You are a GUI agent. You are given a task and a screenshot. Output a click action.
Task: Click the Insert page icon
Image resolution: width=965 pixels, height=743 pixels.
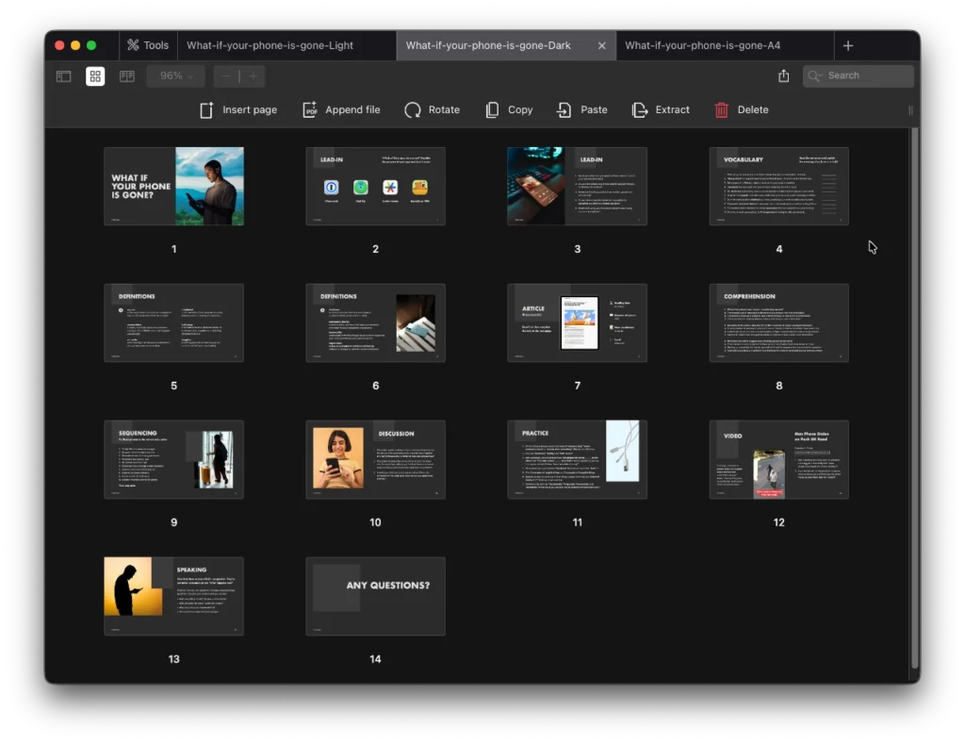pyautogui.click(x=207, y=110)
